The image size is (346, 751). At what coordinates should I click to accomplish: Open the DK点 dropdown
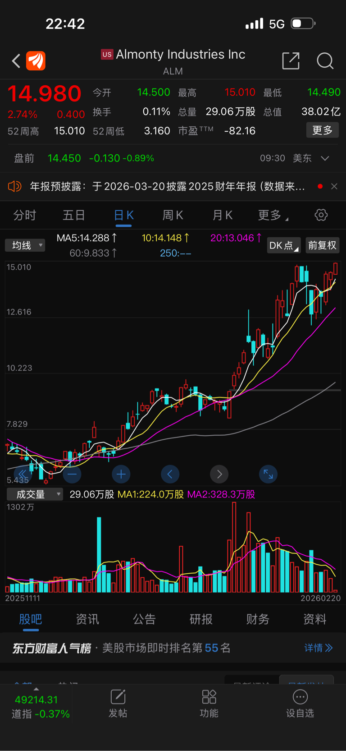tap(284, 245)
